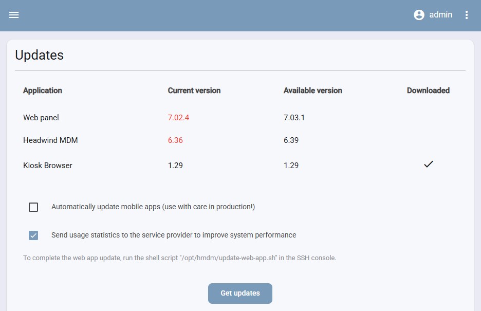
Task: Click the Kiosk Browser application name
Action: 48,166
